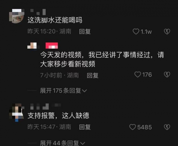Select the reply text 今天发的视频
This screenshot has height=146, width=178.
(x=61, y=55)
